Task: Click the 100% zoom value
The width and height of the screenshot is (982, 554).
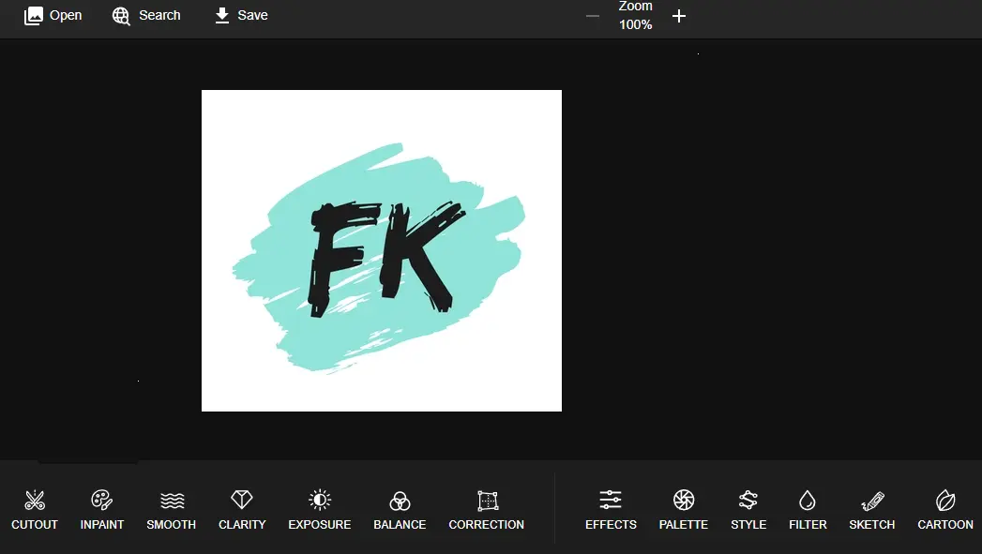Action: [636, 24]
